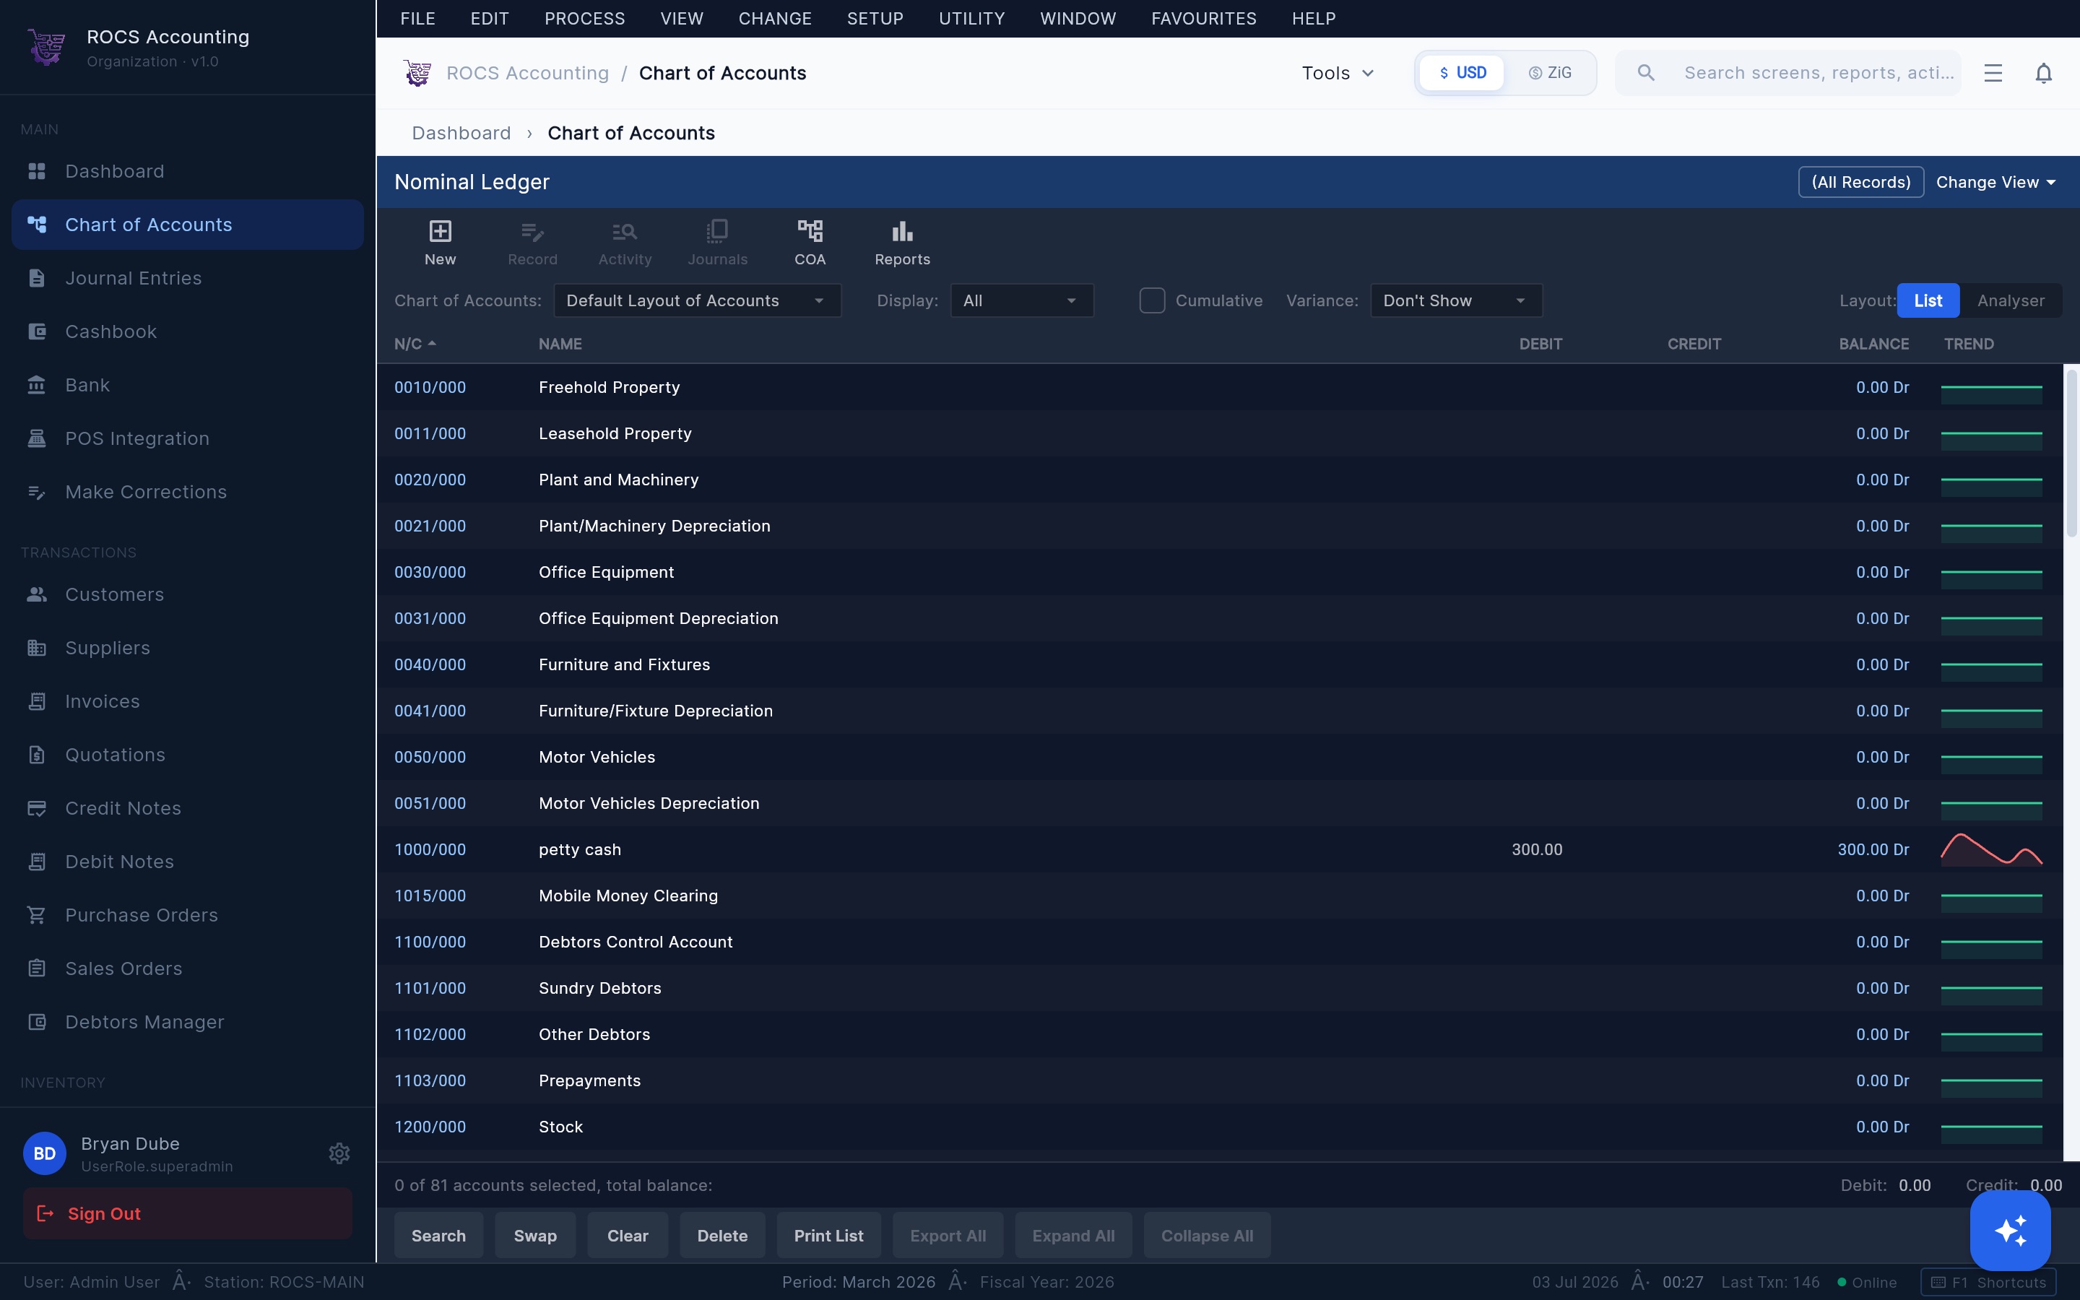
Task: Click the search screens input field
Action: (1819, 73)
